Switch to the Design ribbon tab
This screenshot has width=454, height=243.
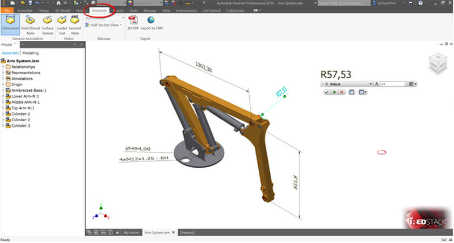pyautogui.click(x=44, y=10)
